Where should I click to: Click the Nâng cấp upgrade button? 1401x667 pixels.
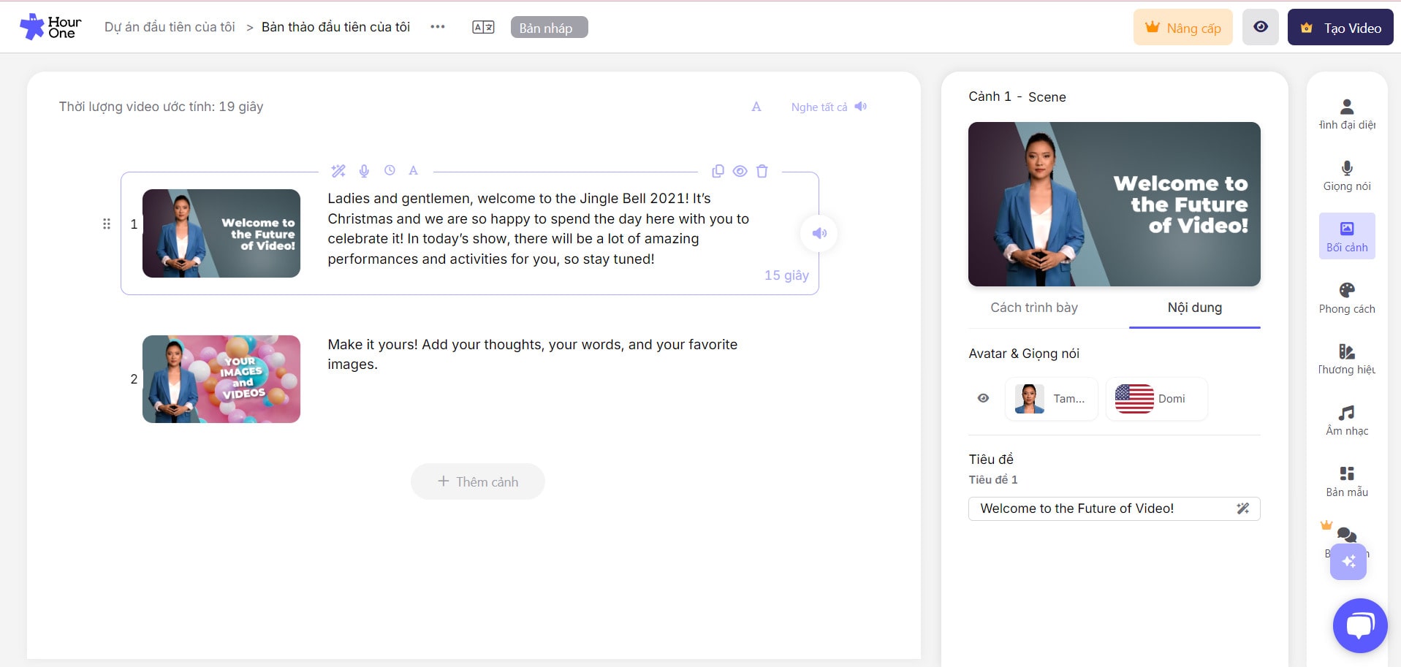click(x=1183, y=27)
